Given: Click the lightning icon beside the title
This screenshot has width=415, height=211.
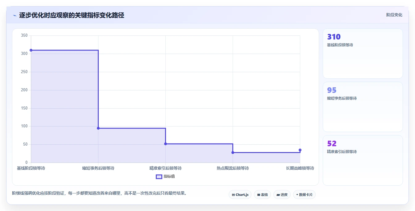Looking at the screenshot, I should [15, 15].
